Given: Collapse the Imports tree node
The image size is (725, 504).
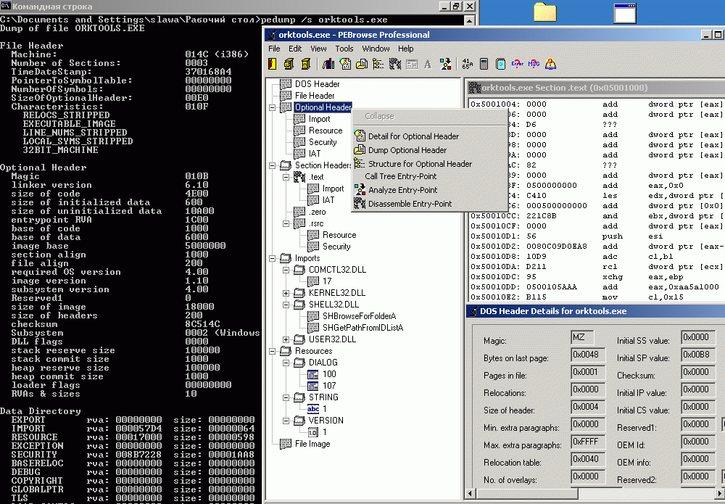Looking at the screenshot, I should tap(273, 258).
